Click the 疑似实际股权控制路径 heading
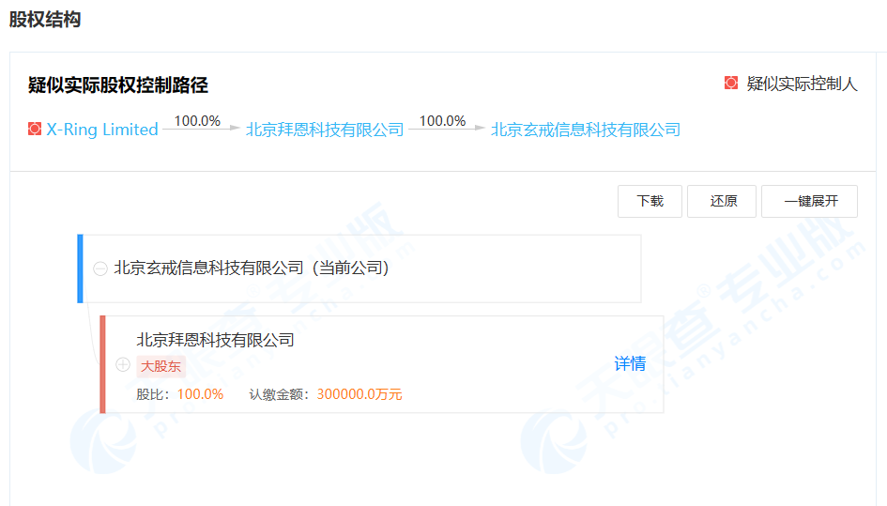The image size is (887, 506). pyautogui.click(x=118, y=85)
